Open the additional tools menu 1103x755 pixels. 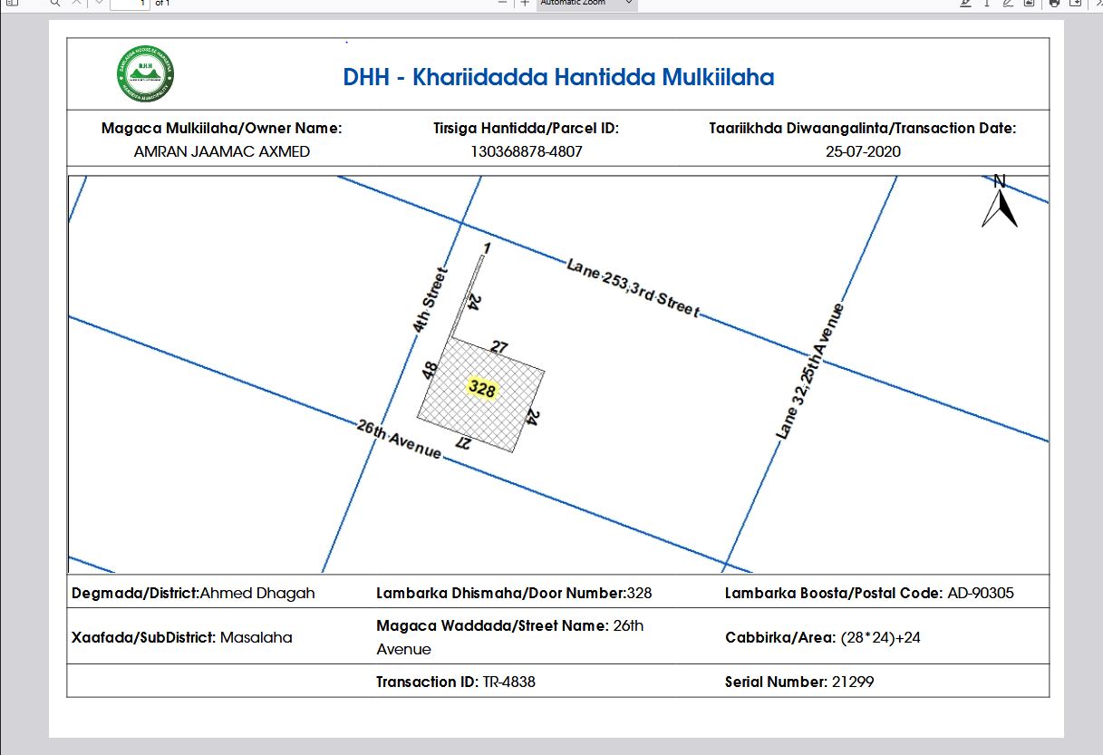pyautogui.click(x=1098, y=3)
